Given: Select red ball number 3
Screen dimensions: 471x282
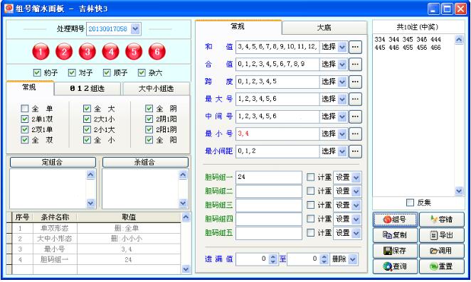Looking at the screenshot, I should point(88,52).
